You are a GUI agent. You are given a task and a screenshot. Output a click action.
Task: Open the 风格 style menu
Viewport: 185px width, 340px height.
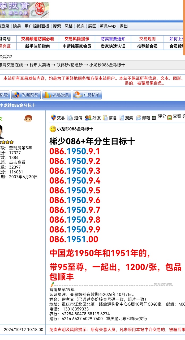coord(68,26)
